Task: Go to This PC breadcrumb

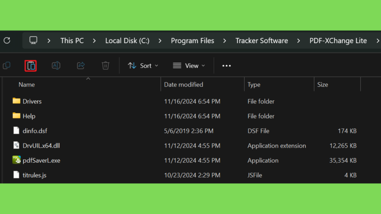Action: point(72,40)
